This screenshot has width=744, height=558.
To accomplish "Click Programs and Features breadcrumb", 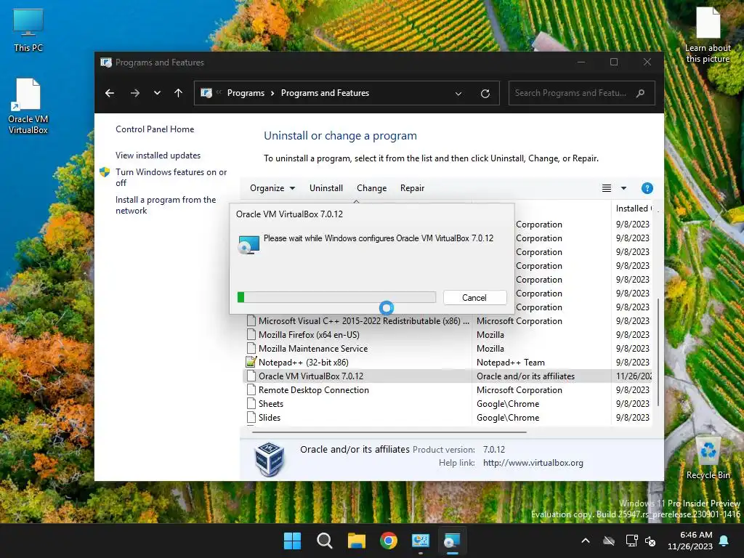I will [x=325, y=93].
